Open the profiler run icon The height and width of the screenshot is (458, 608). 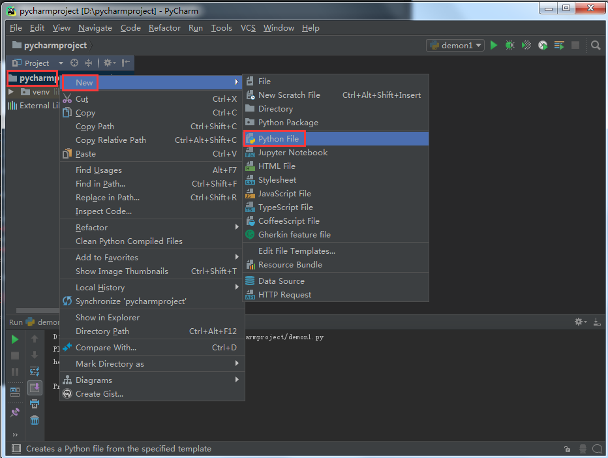(543, 46)
